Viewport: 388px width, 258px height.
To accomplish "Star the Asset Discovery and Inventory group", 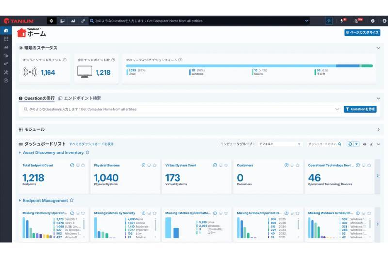I will pyautogui.click(x=87, y=152).
